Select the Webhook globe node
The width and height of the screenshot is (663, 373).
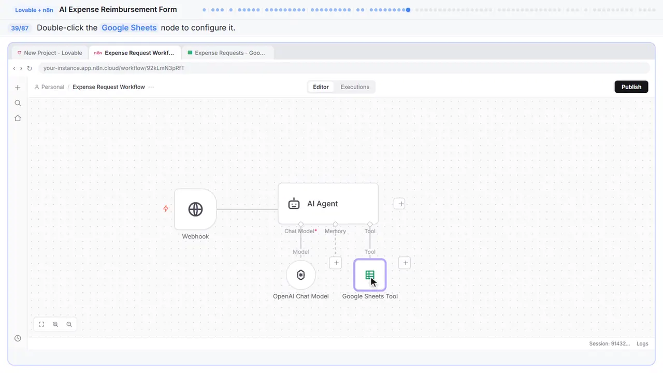pos(195,209)
